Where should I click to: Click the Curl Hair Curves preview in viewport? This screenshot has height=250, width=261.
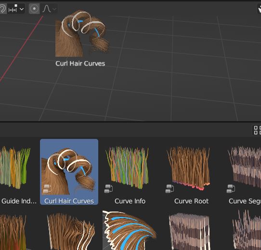[x=81, y=33]
